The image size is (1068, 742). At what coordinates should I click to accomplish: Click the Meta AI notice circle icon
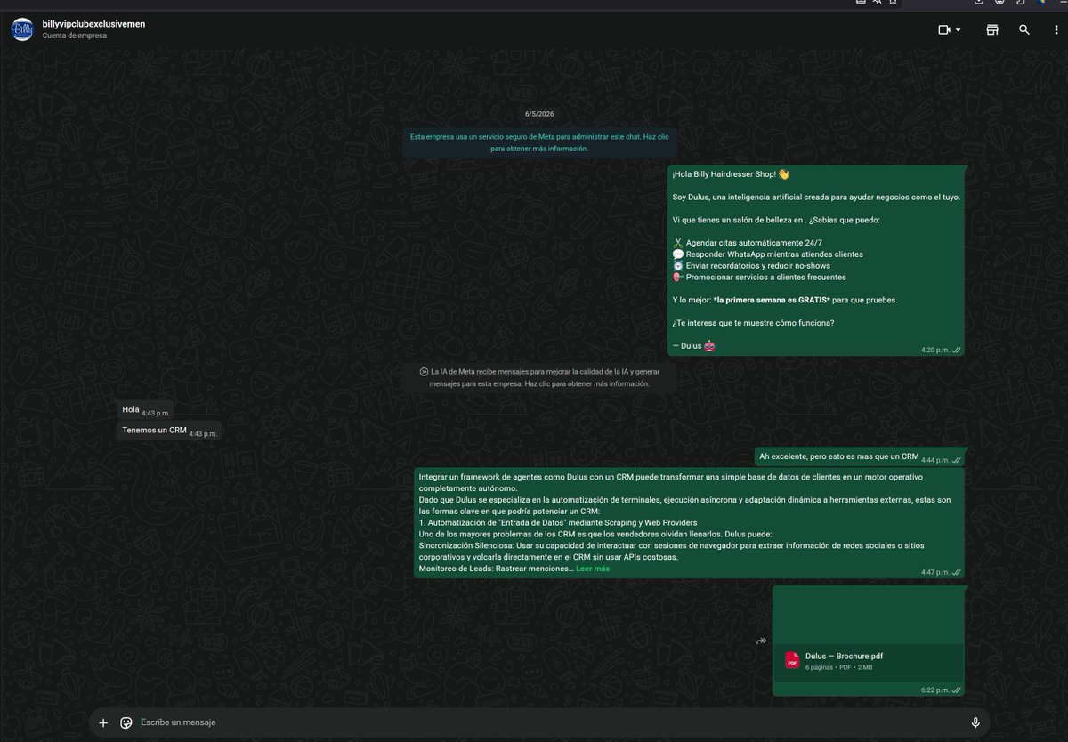point(424,372)
